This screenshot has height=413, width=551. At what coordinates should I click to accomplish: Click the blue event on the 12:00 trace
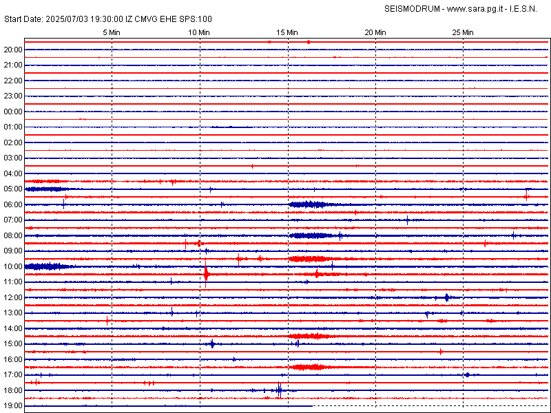(446, 297)
